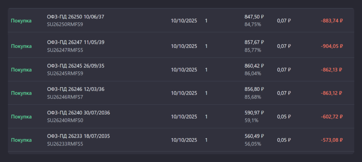
Task: Click the price 856,80 ₽
Action: [254, 89]
